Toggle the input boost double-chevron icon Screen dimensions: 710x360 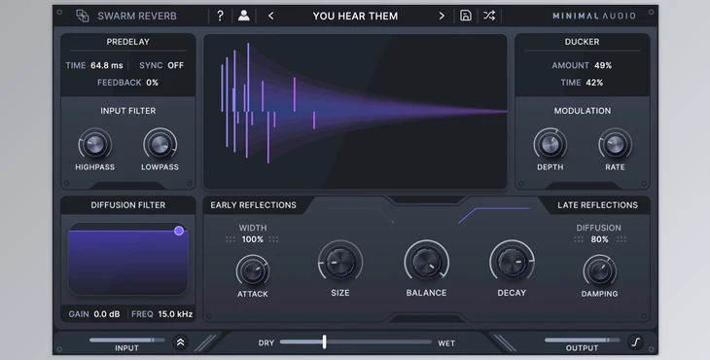[x=180, y=342]
